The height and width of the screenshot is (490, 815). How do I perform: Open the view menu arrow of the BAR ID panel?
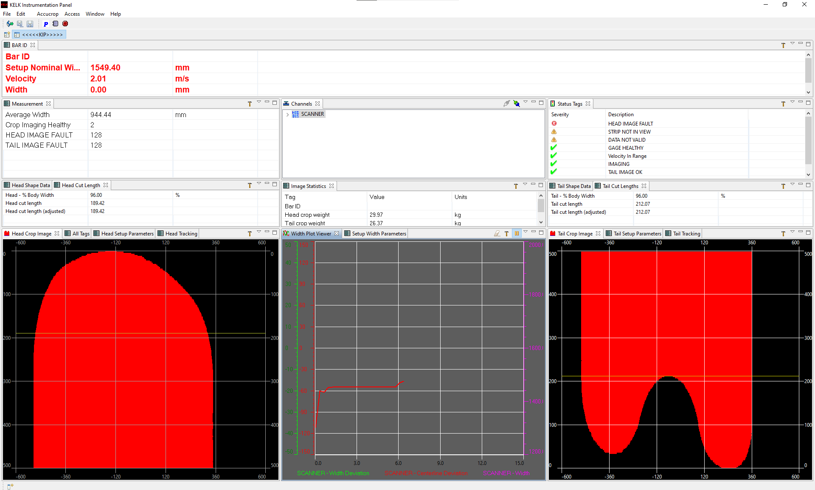(793, 44)
